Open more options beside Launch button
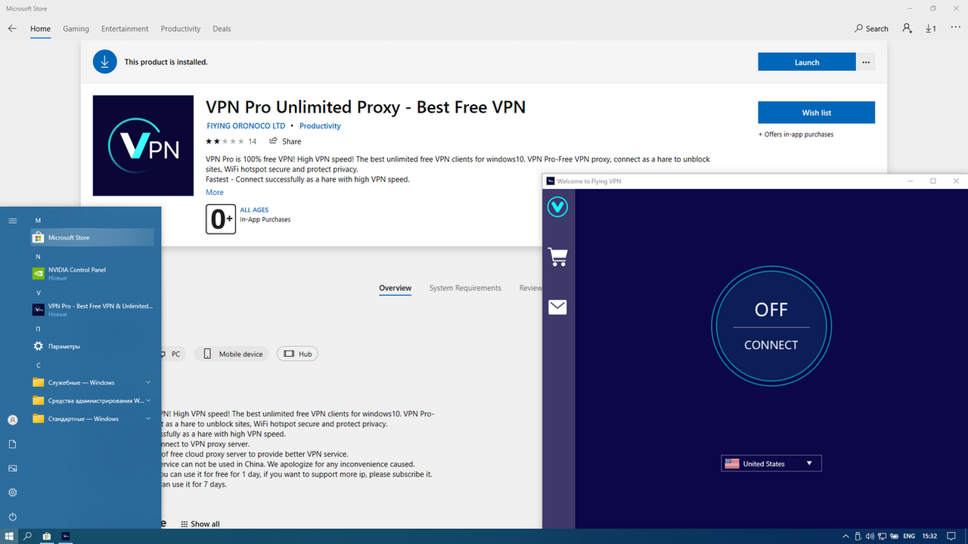968x544 pixels. click(866, 62)
